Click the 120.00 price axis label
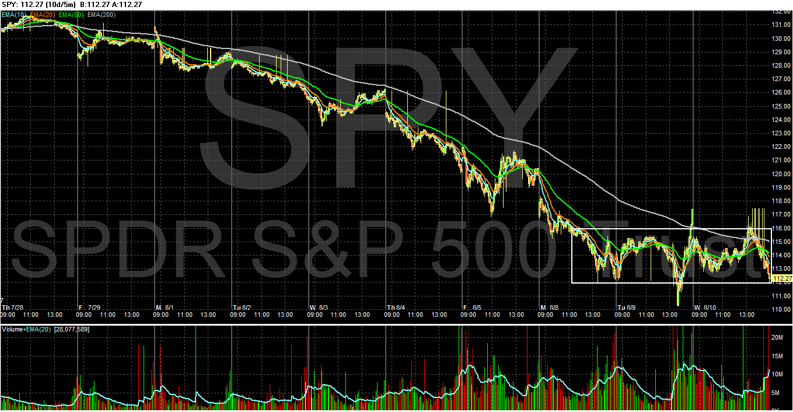793x412 pixels. point(782,174)
